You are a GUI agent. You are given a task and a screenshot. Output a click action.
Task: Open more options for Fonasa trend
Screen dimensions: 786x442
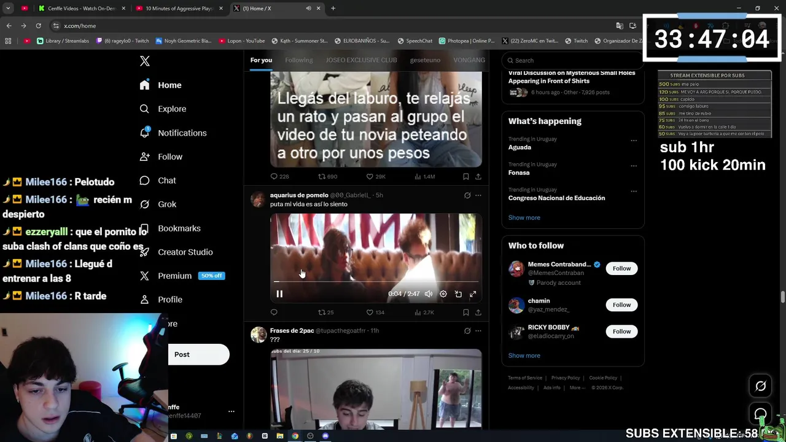pos(634,166)
